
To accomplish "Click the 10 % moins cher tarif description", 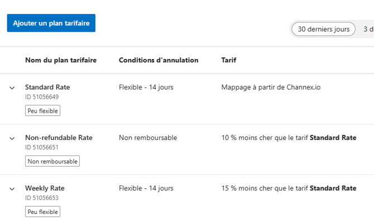I will point(289,138).
